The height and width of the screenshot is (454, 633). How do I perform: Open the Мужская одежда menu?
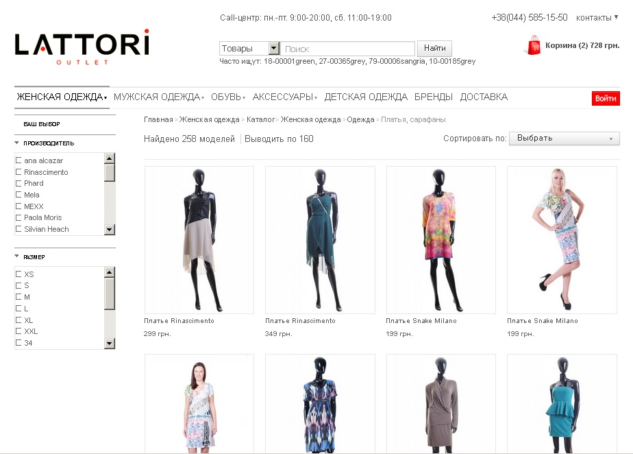pos(159,97)
